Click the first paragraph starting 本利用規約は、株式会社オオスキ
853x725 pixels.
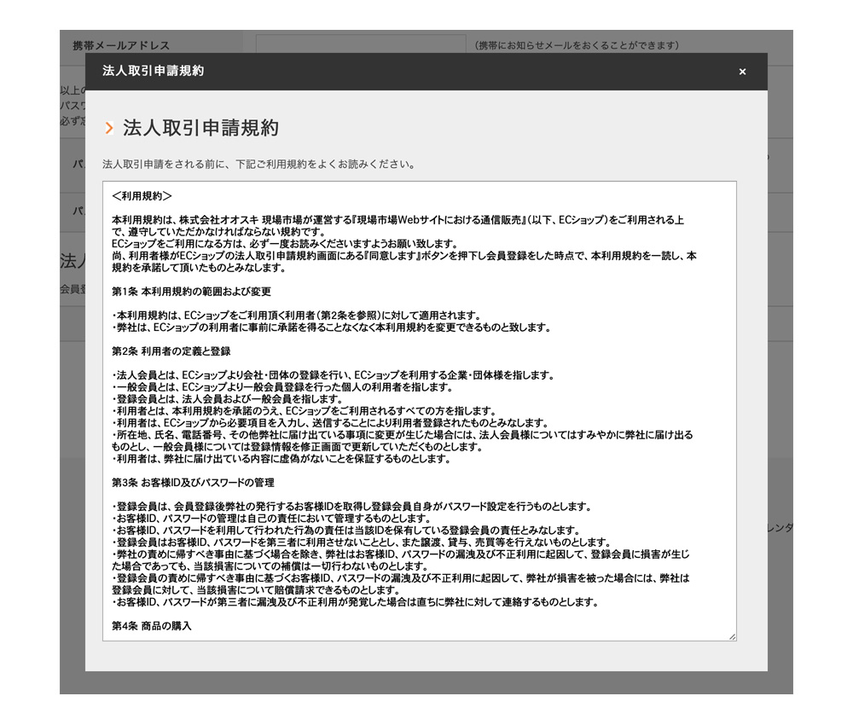pyautogui.click(x=397, y=220)
